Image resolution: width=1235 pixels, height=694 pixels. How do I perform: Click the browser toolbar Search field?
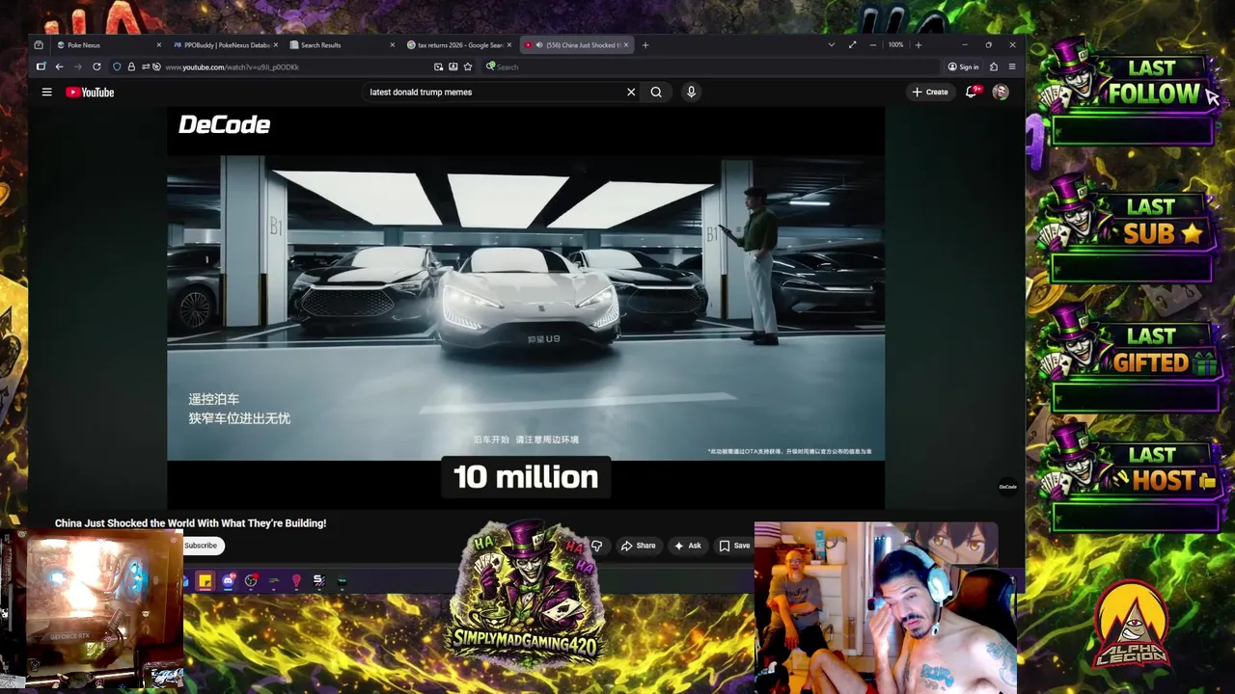coord(710,67)
